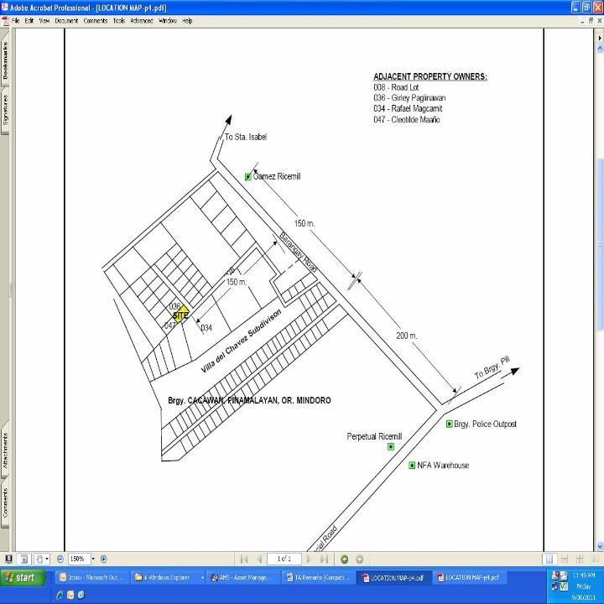Open the Bookmarks side panel tab
Image resolution: width=604 pixels, height=604 pixels.
coord(5,60)
